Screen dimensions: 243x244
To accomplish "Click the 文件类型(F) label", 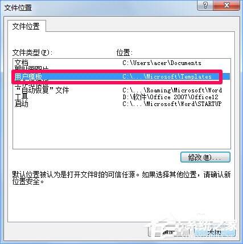I will pos(32,52).
